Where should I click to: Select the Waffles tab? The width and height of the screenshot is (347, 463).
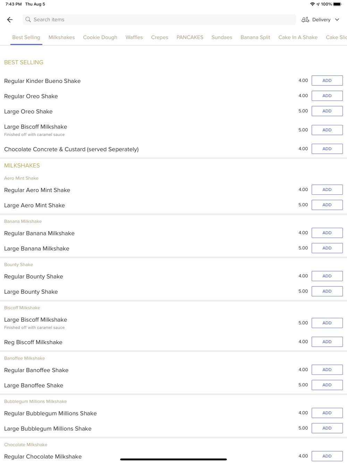(134, 37)
